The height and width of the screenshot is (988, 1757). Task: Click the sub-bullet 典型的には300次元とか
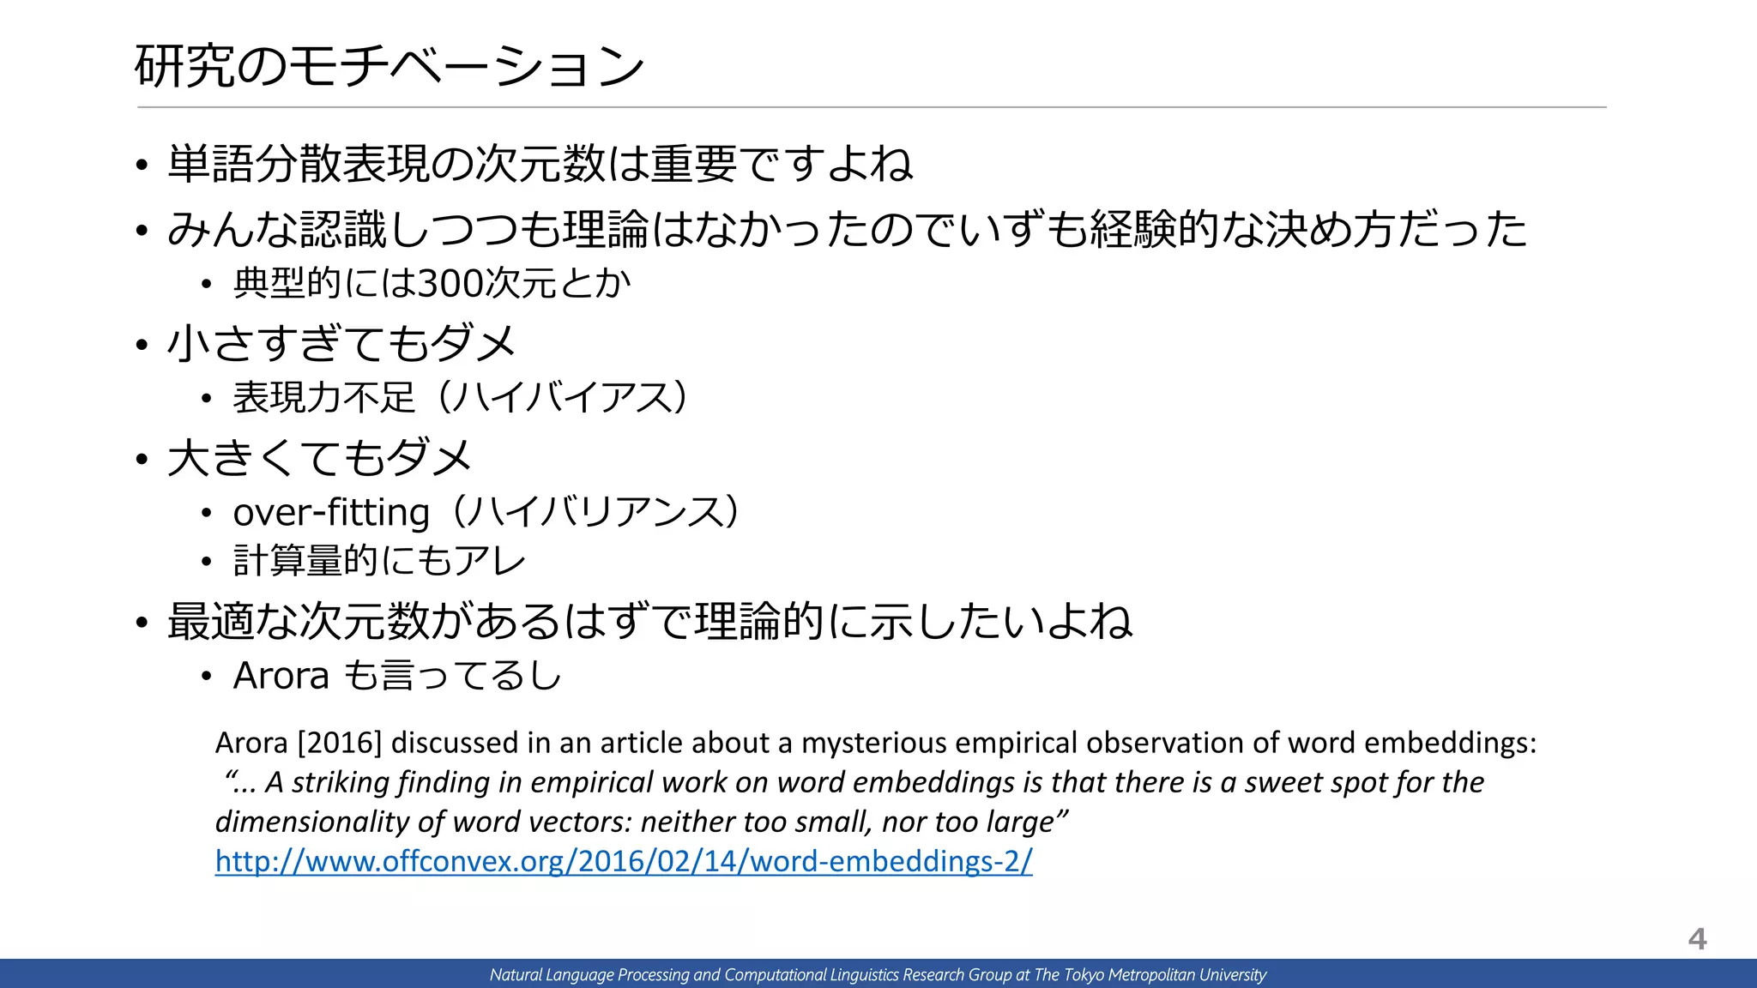point(432,283)
